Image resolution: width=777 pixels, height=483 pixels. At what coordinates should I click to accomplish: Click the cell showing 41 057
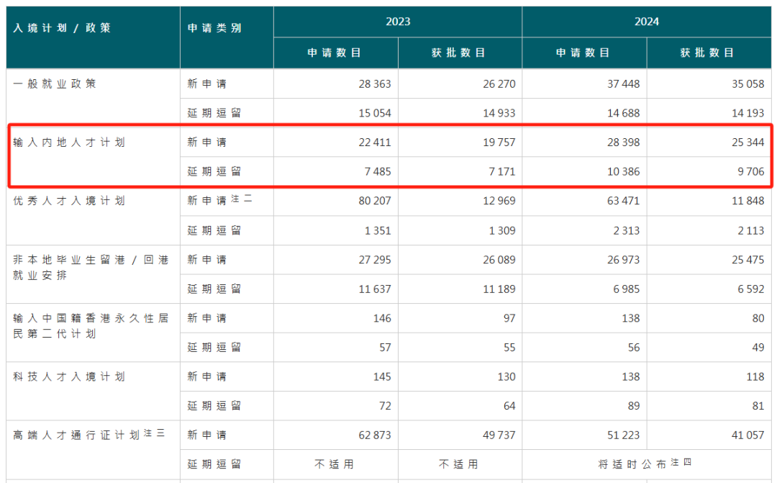[x=748, y=435]
